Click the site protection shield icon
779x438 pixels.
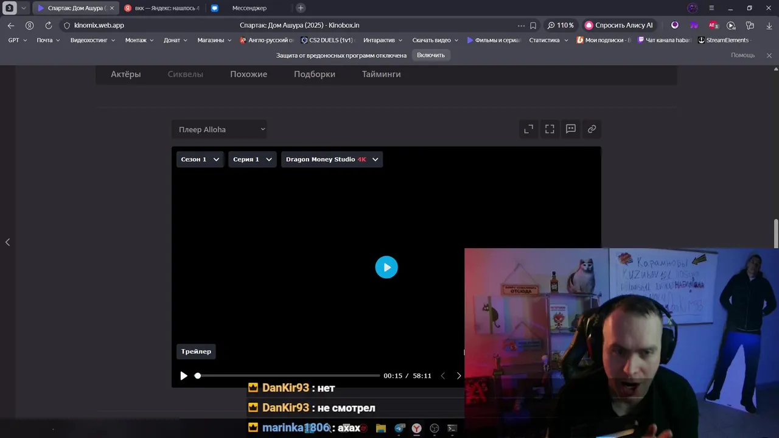click(x=67, y=26)
